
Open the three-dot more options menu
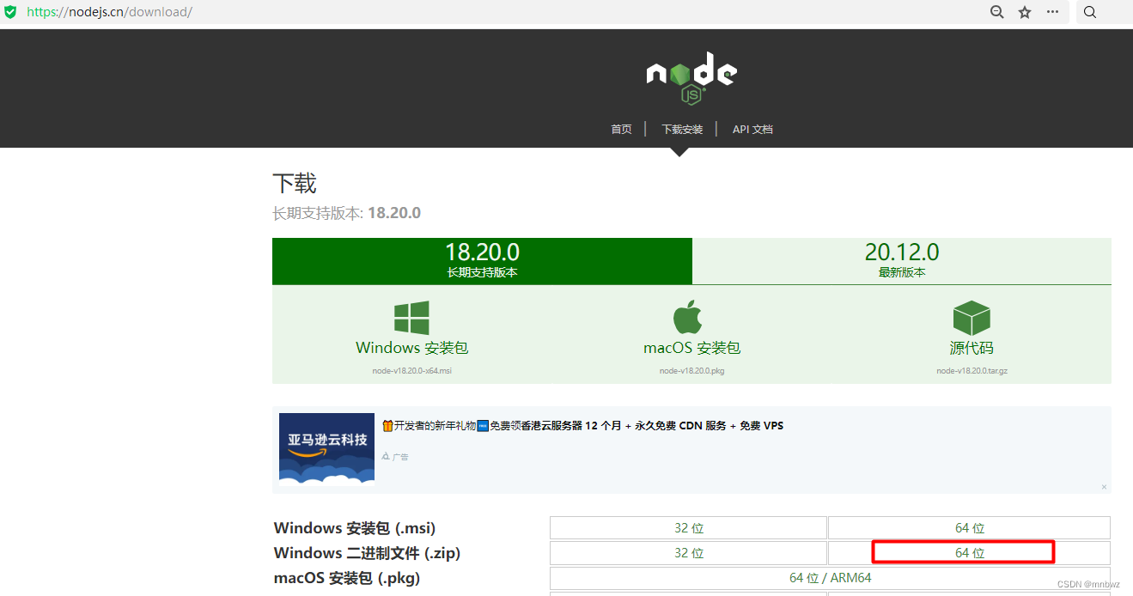coord(1052,12)
